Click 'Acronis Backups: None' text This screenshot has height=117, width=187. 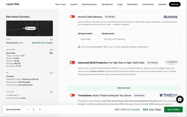point(16,98)
